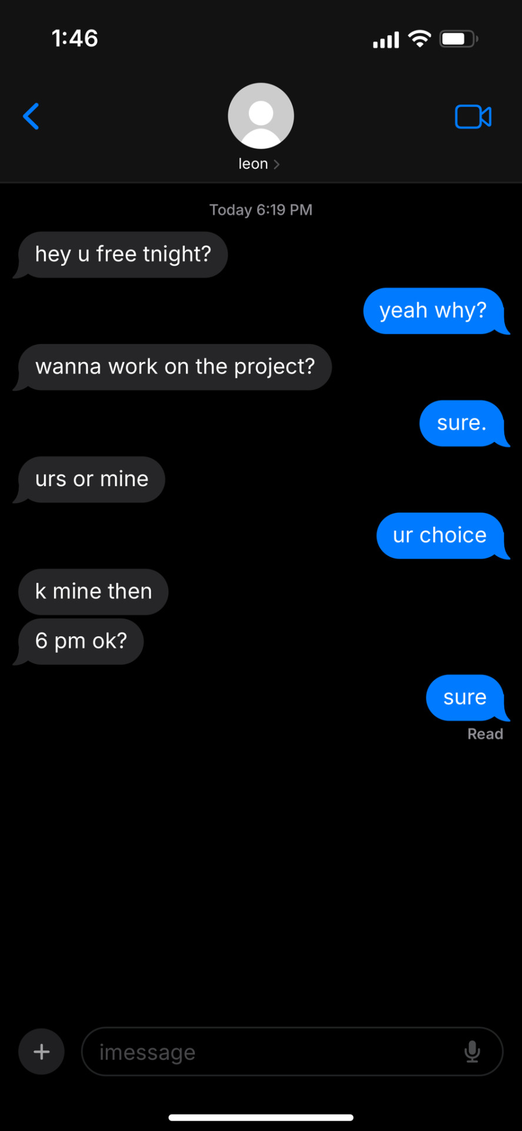Viewport: 522px width, 1131px height.
Task: Focus the imessage text field
Action: pyautogui.click(x=292, y=1051)
